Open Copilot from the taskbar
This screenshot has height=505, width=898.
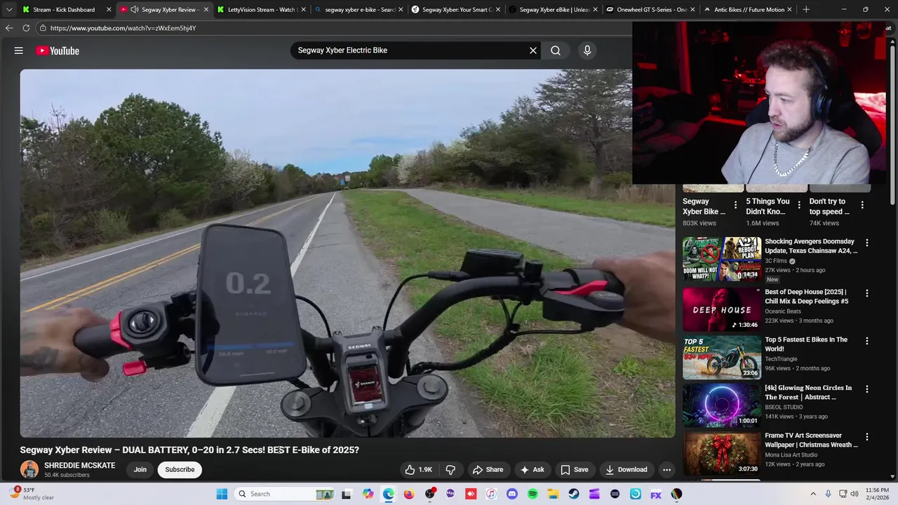click(368, 494)
